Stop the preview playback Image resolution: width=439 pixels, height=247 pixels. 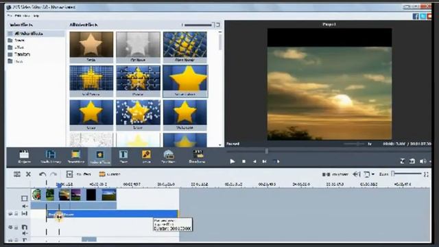click(x=244, y=162)
